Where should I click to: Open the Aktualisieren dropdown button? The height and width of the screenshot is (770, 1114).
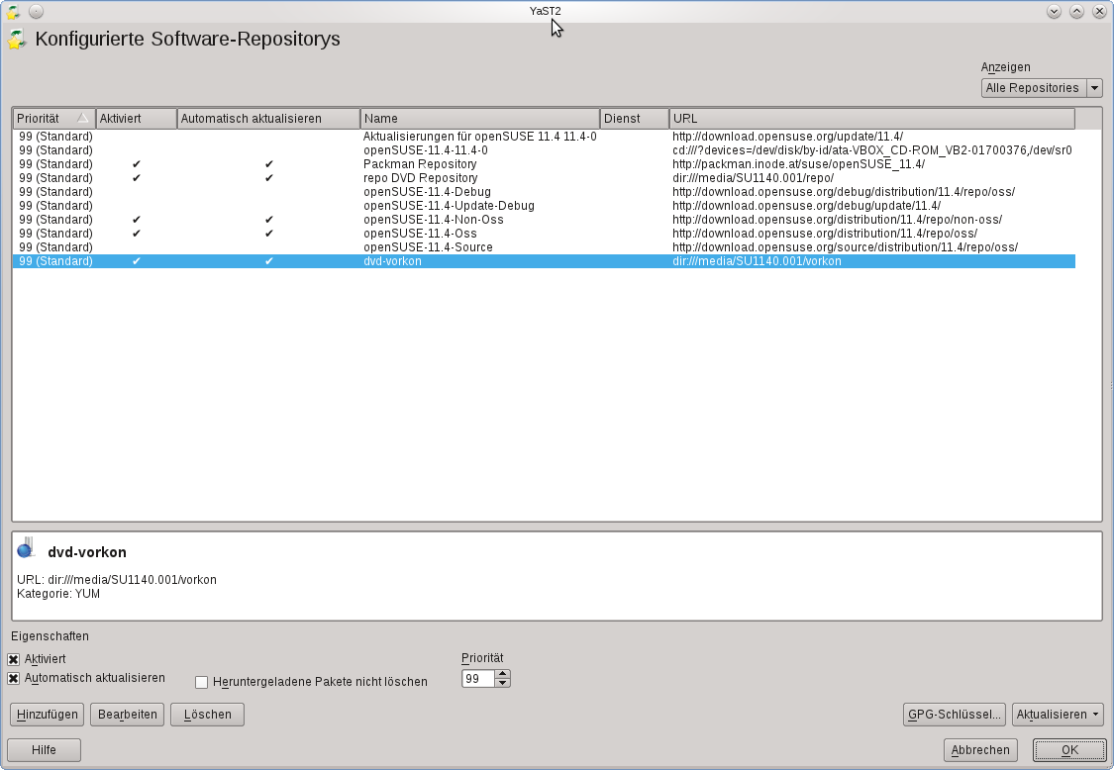pos(1058,715)
